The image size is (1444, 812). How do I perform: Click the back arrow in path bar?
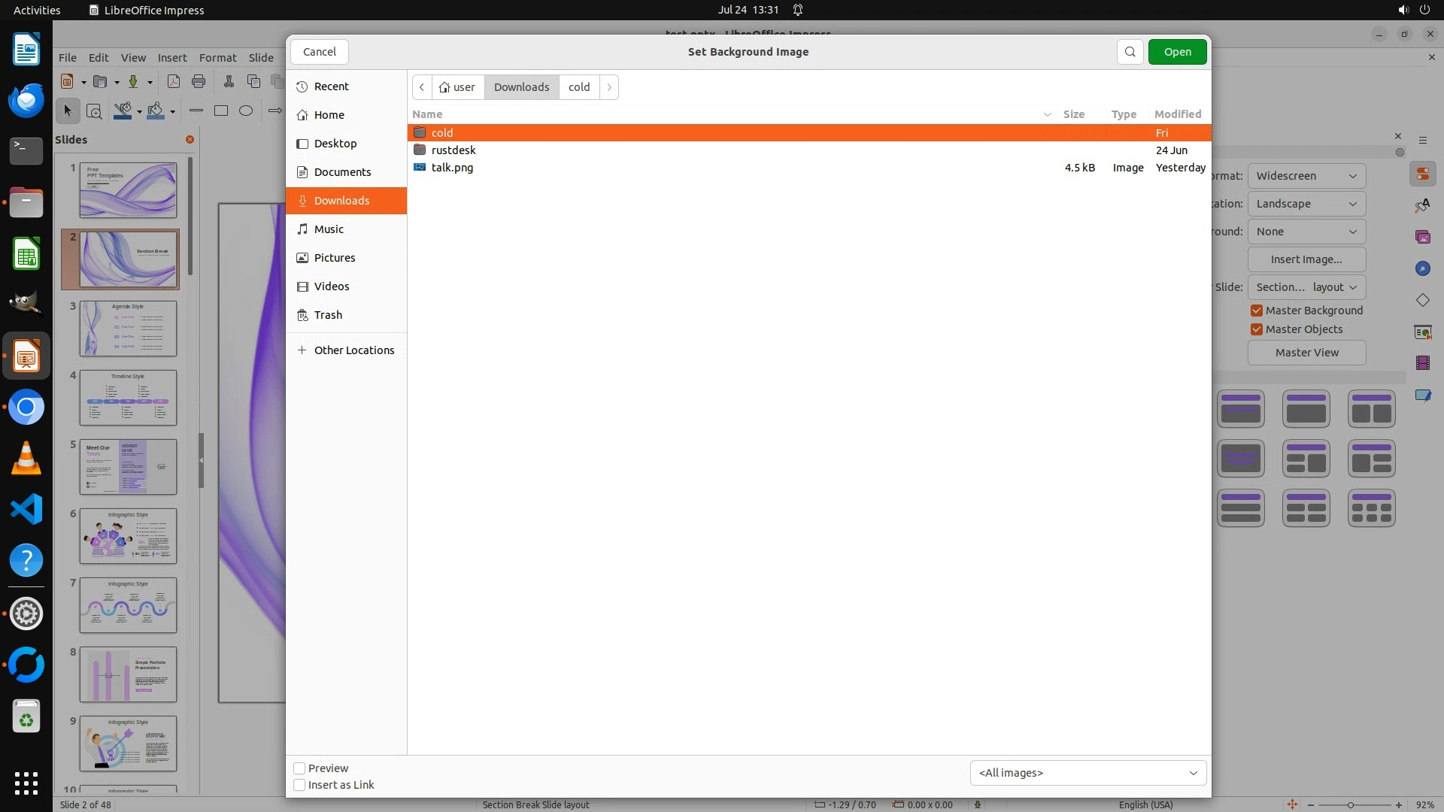422,87
